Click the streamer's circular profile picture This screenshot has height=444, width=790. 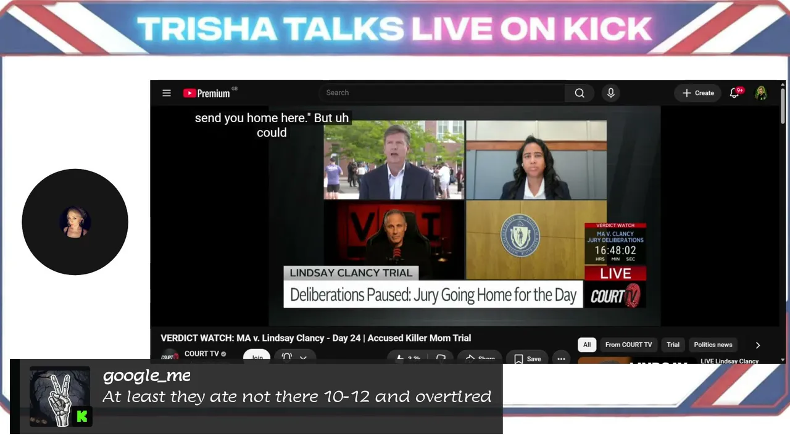click(x=75, y=222)
